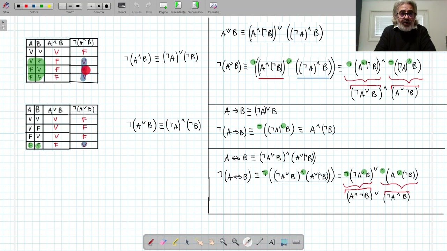Select the hand scroll-page tool
Viewport: 447px width, 251px height.
click(x=211, y=242)
